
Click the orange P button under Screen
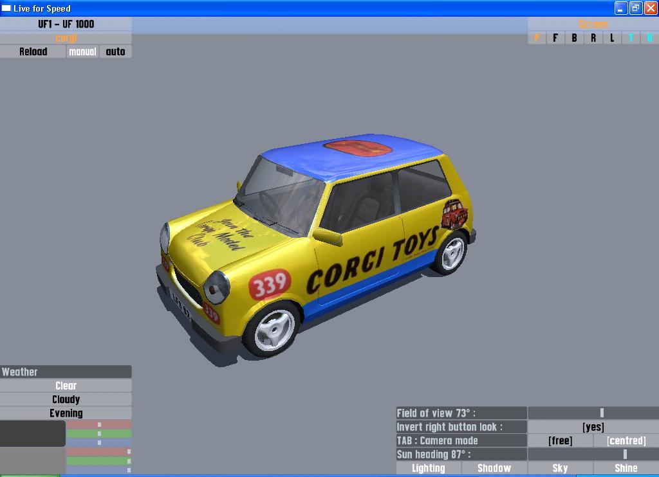pyautogui.click(x=537, y=38)
